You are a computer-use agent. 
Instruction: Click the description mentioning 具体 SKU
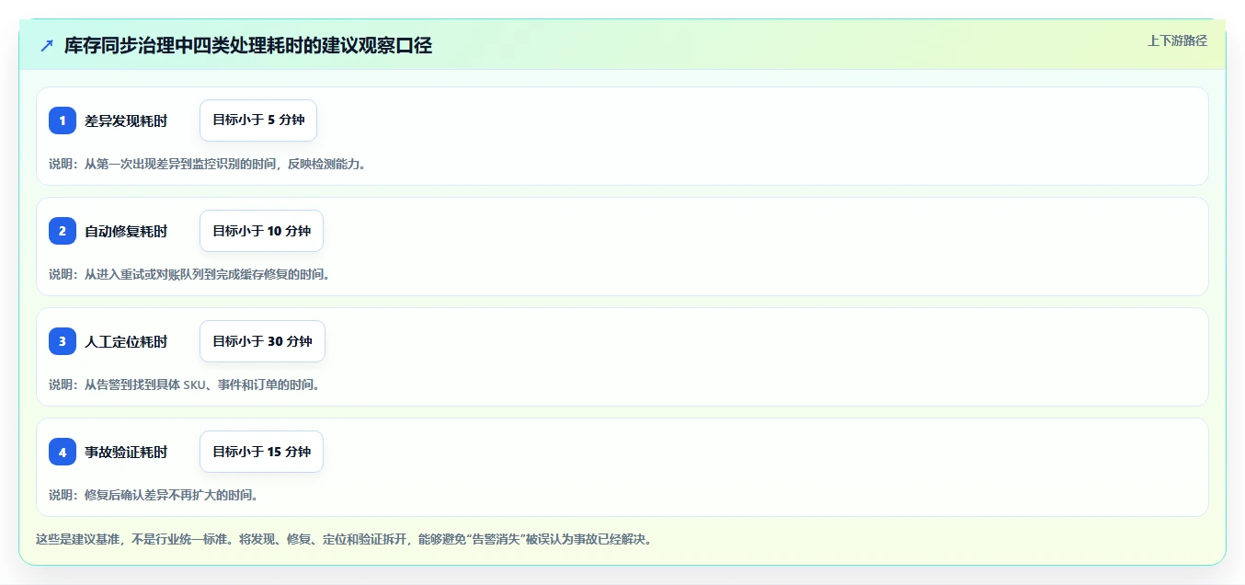coord(187,384)
